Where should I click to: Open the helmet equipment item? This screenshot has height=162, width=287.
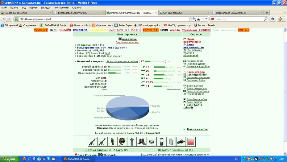pos(122,142)
